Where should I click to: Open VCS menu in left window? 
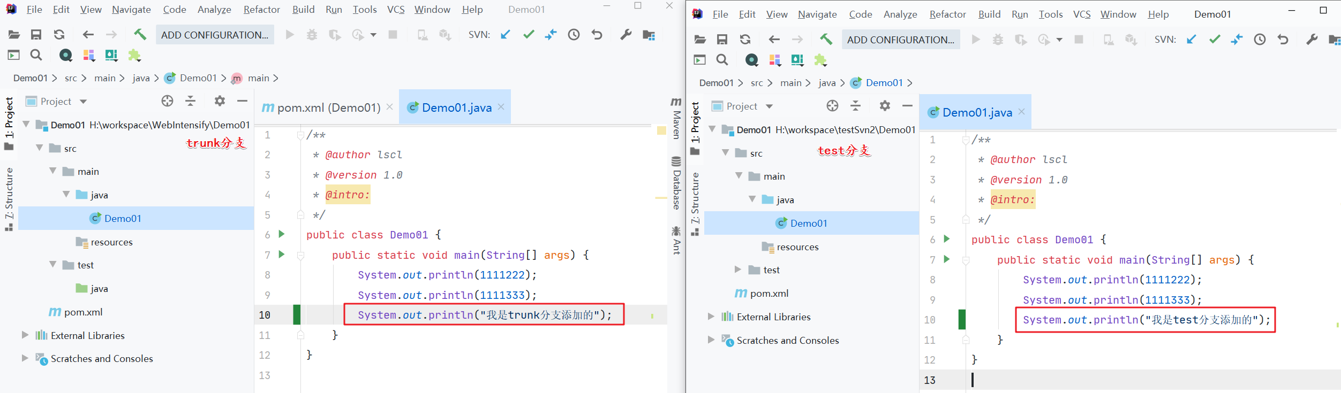[x=396, y=10]
